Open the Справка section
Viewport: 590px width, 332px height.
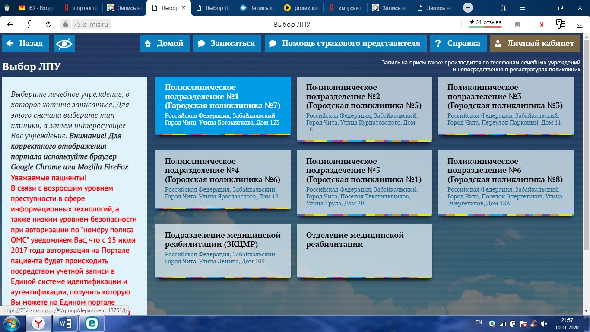click(x=458, y=44)
